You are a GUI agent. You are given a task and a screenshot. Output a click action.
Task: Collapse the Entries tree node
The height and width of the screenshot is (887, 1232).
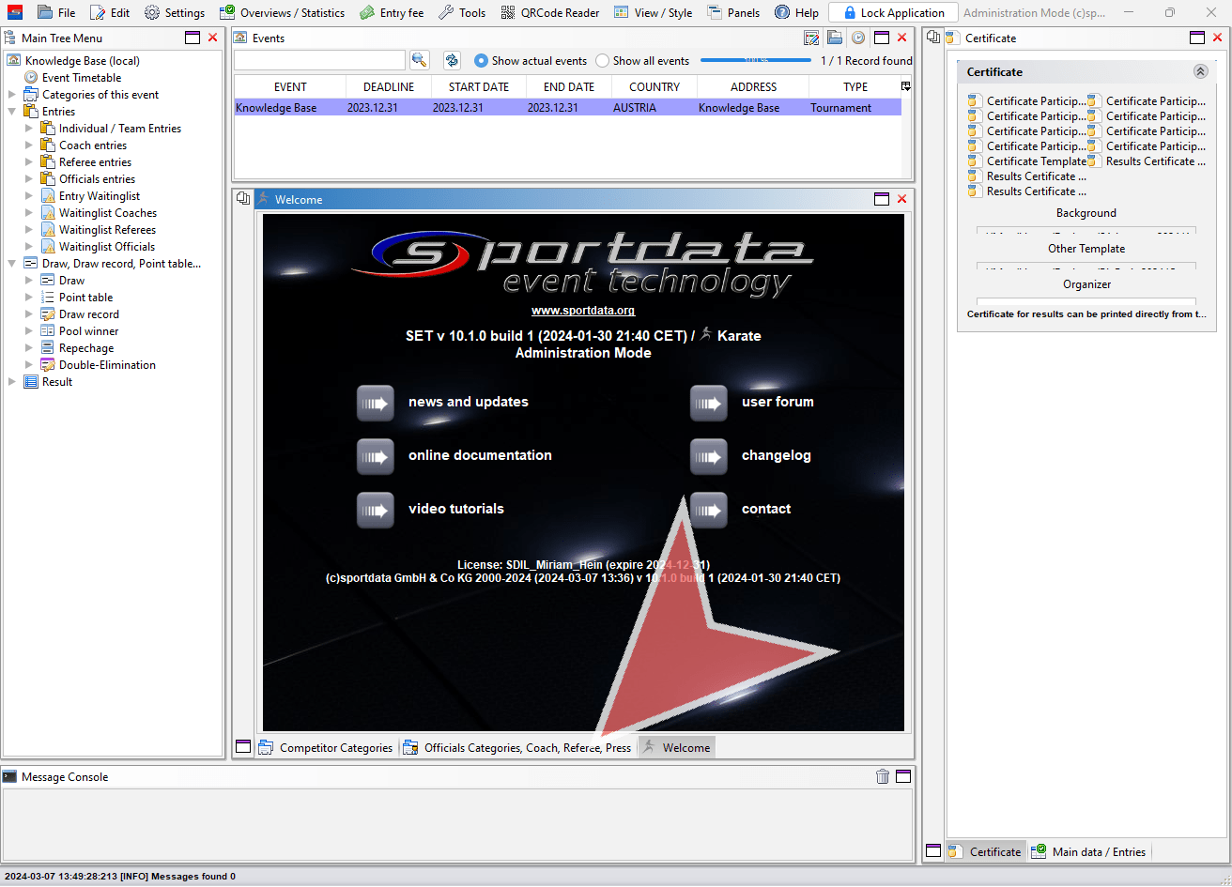tap(12, 112)
